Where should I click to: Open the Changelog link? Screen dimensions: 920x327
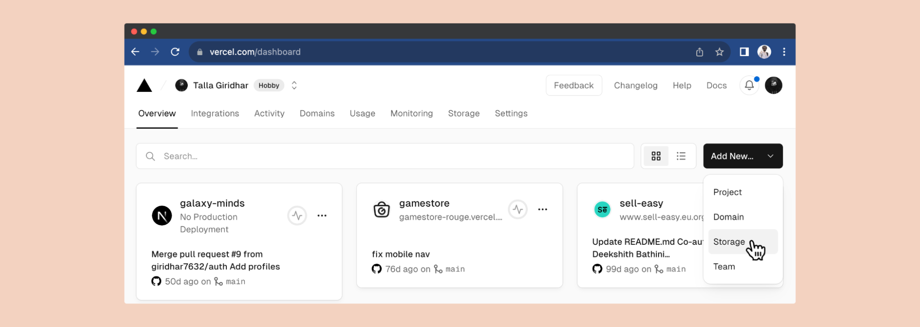click(636, 85)
